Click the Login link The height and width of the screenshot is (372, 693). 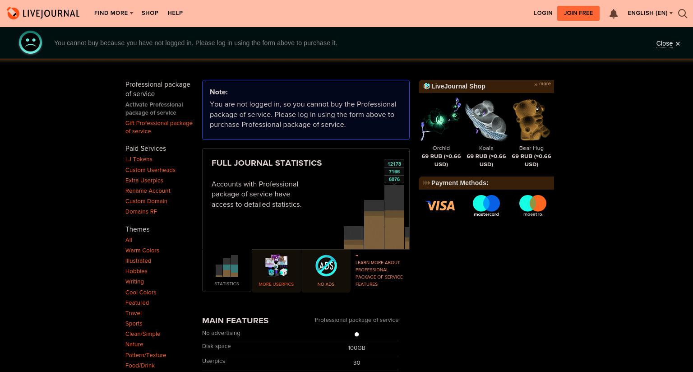(543, 13)
